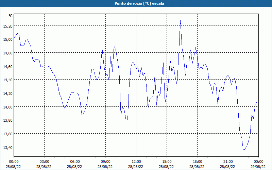Click the 14,60 y-axis value
This screenshot has width=272, height=170.
[x=8, y=66]
